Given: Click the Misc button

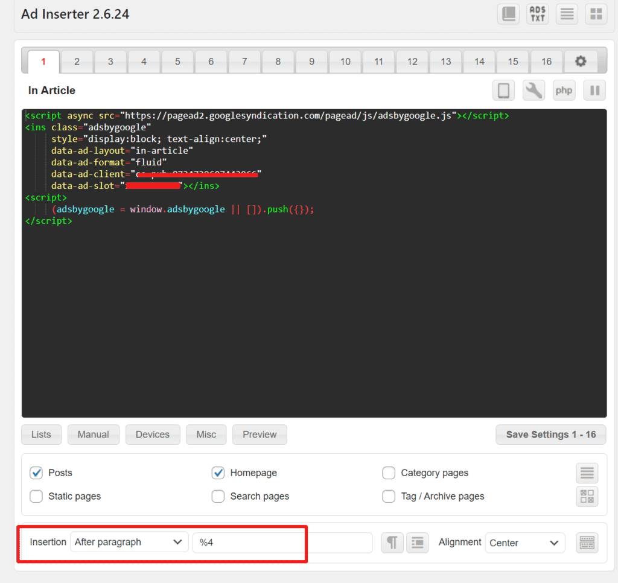Looking at the screenshot, I should point(206,435).
